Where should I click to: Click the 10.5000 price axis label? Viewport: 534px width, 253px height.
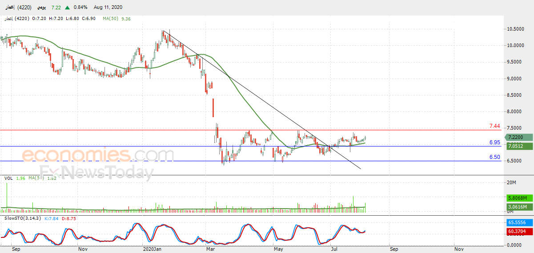tap(514, 29)
